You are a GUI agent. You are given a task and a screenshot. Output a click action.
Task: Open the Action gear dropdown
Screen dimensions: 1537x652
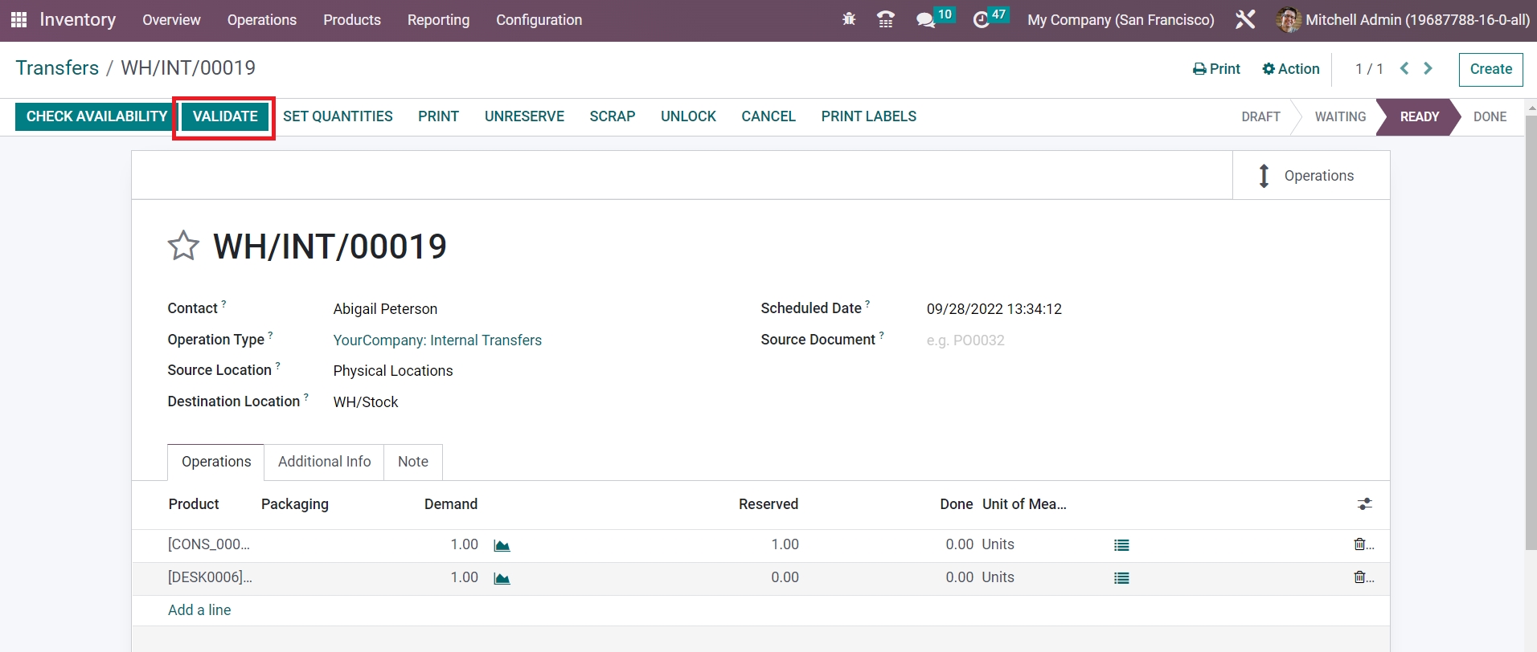click(1291, 69)
